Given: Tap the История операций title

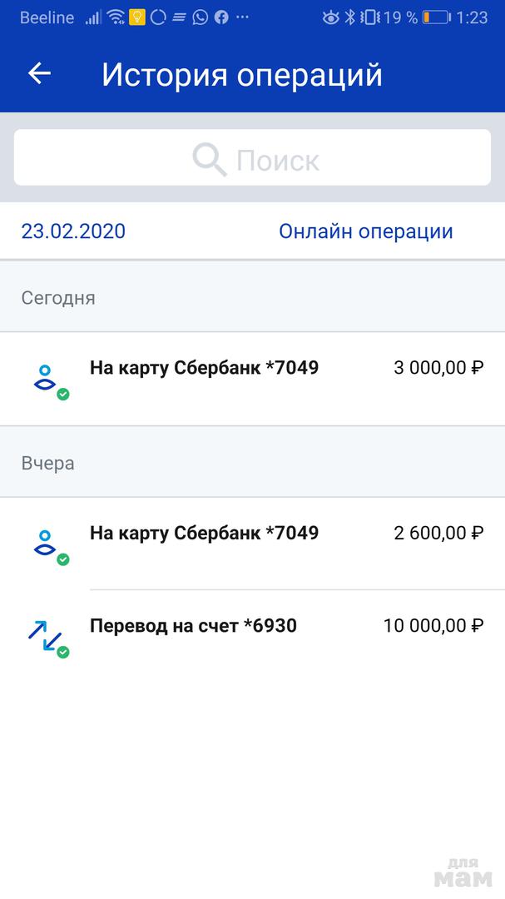Looking at the screenshot, I should [242, 75].
